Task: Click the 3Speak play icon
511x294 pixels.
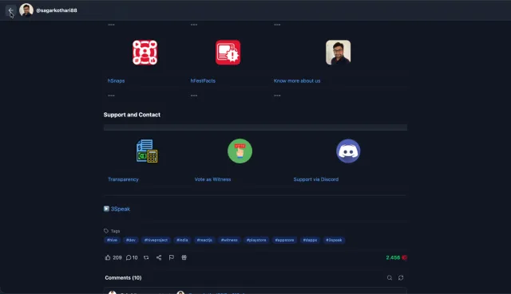Action: tap(106, 209)
